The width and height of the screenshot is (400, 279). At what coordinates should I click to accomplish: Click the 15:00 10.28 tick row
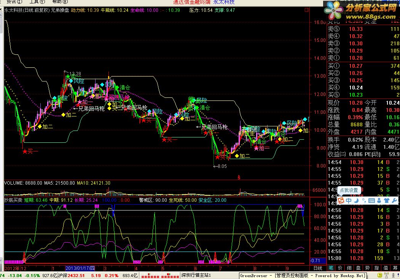[363, 258]
